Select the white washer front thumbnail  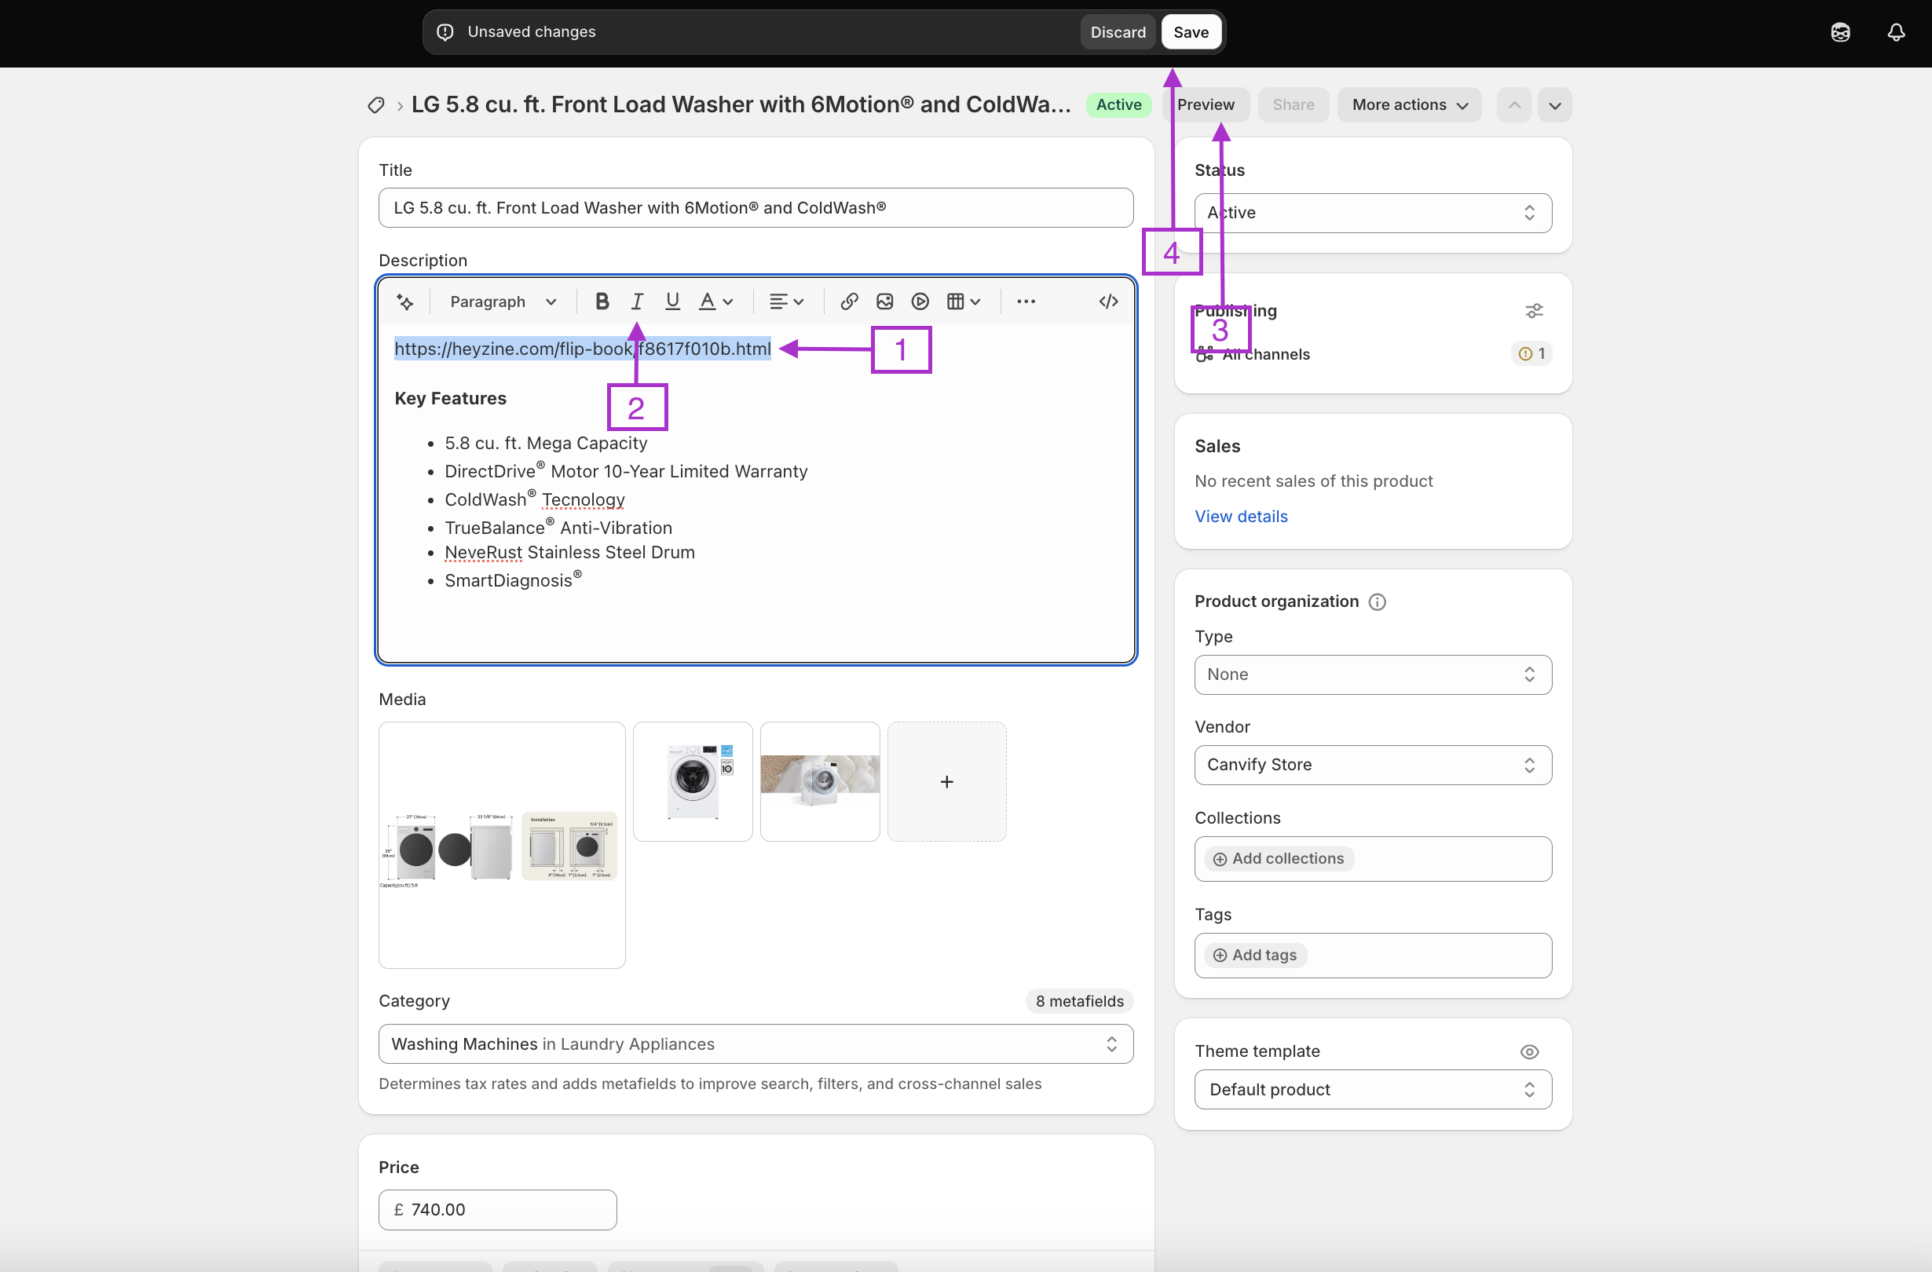click(693, 782)
